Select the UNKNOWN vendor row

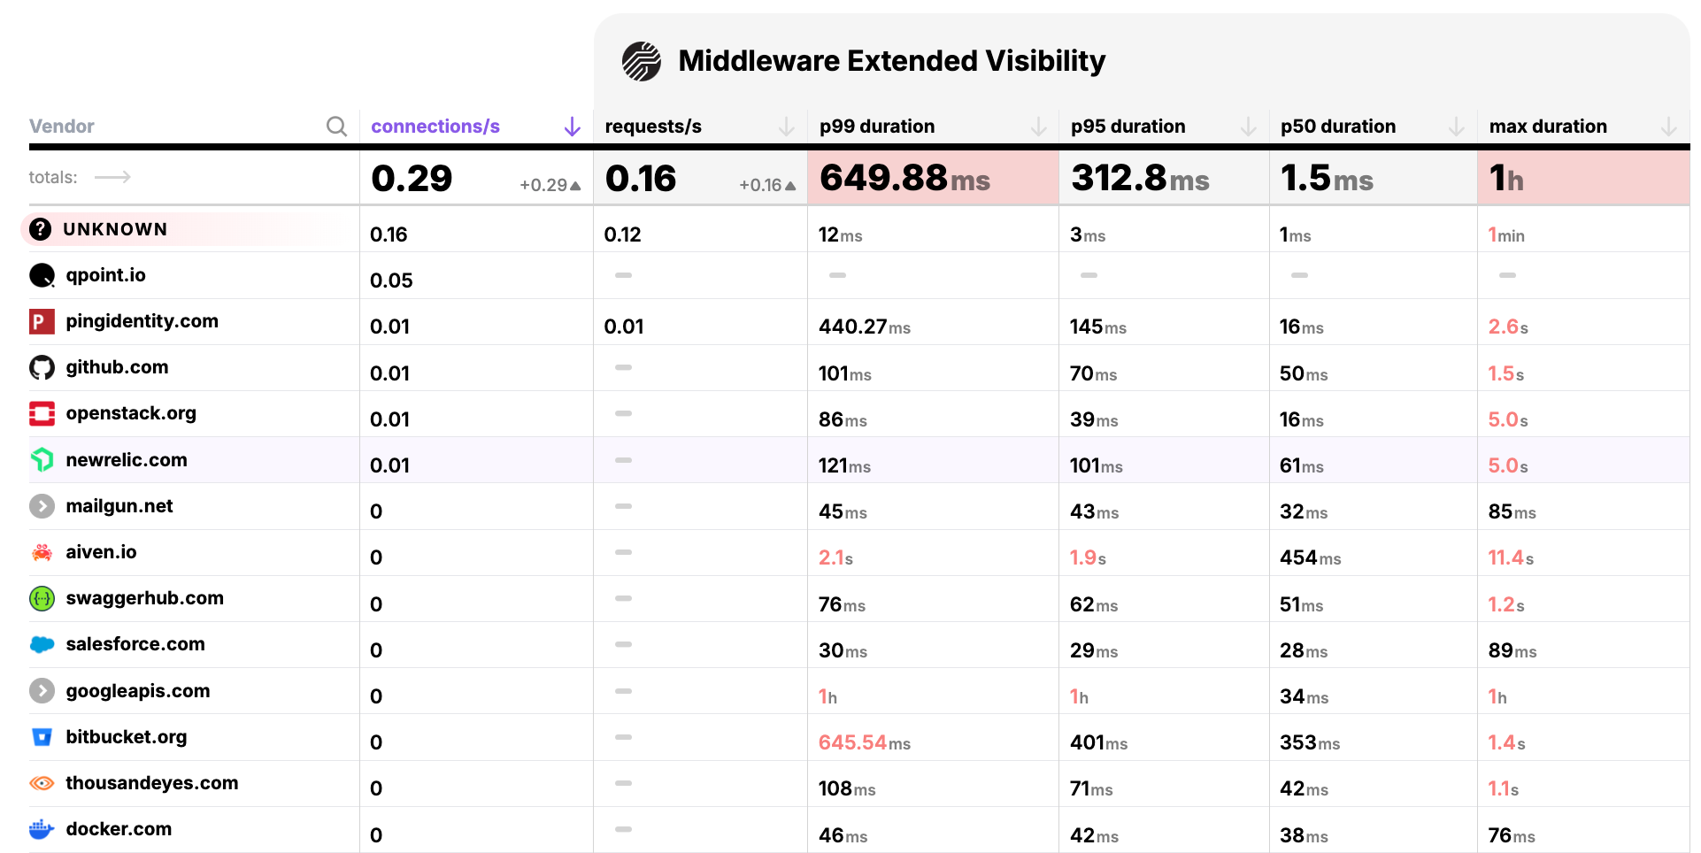pyautogui.click(x=115, y=229)
